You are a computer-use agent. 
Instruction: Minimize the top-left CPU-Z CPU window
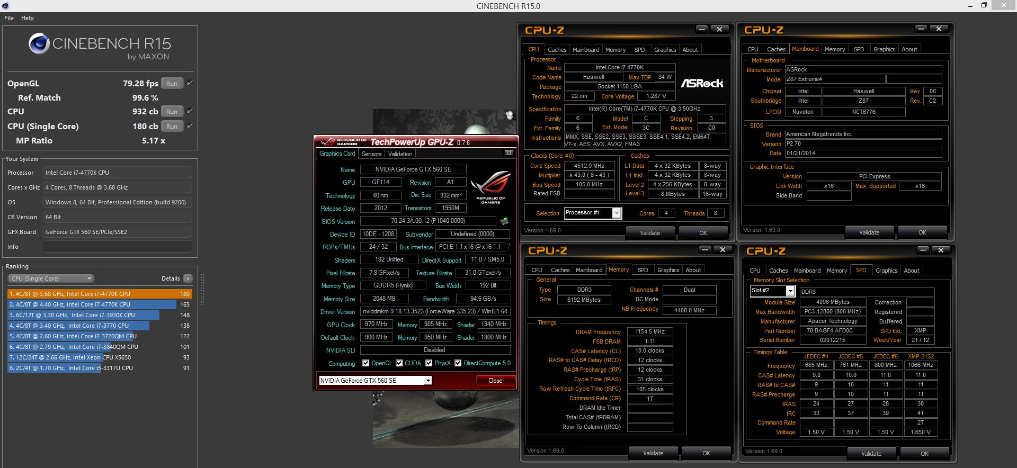702,29
